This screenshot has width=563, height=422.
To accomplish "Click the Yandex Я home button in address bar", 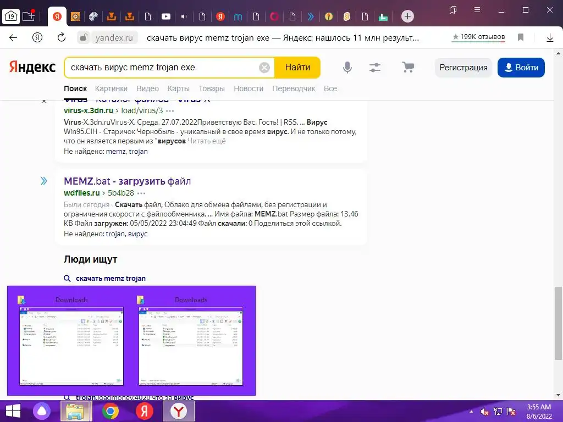I will coord(37,38).
